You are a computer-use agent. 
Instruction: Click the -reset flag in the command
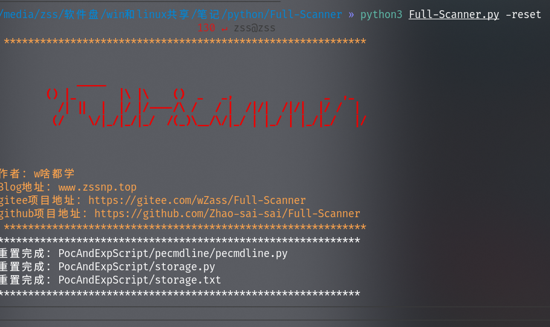pos(523,14)
